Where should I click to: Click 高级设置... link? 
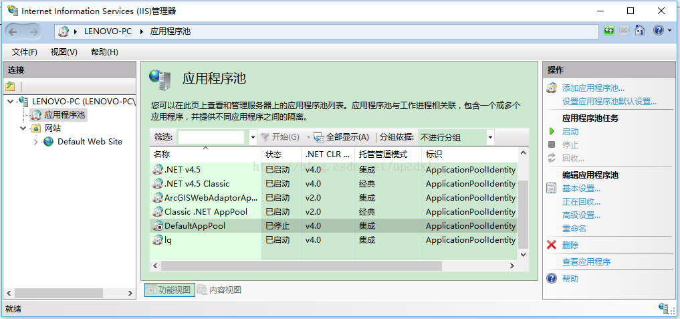(x=581, y=215)
